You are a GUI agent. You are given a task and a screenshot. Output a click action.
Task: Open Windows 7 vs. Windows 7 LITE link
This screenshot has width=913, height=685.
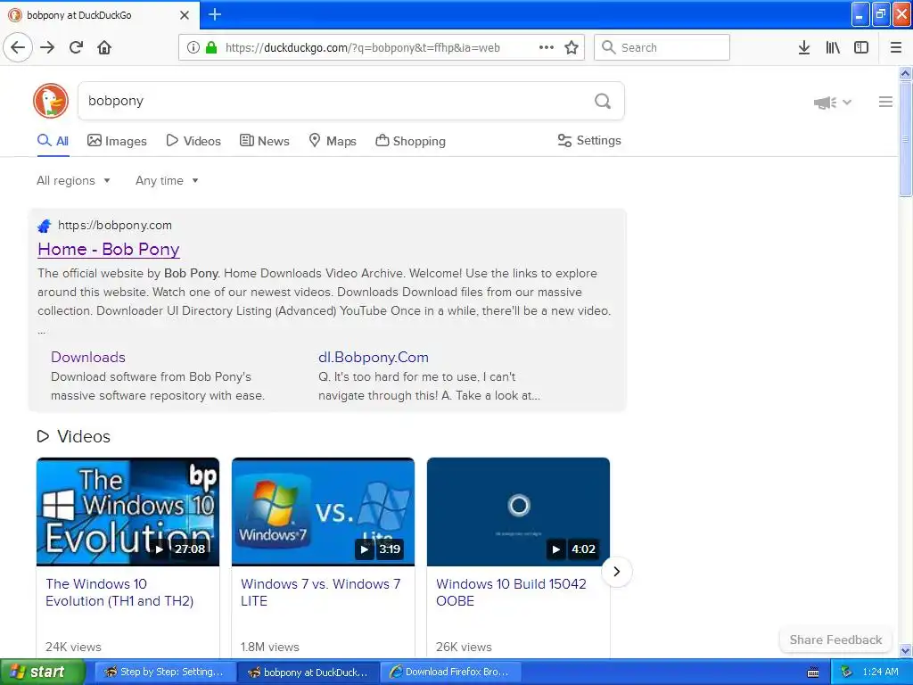320,592
